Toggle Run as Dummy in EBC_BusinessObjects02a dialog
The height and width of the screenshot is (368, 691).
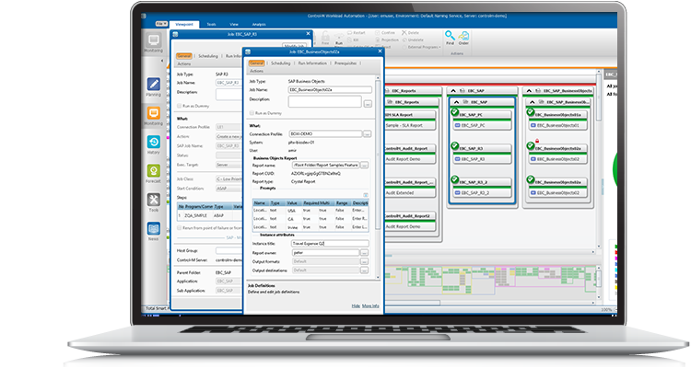[x=252, y=113]
